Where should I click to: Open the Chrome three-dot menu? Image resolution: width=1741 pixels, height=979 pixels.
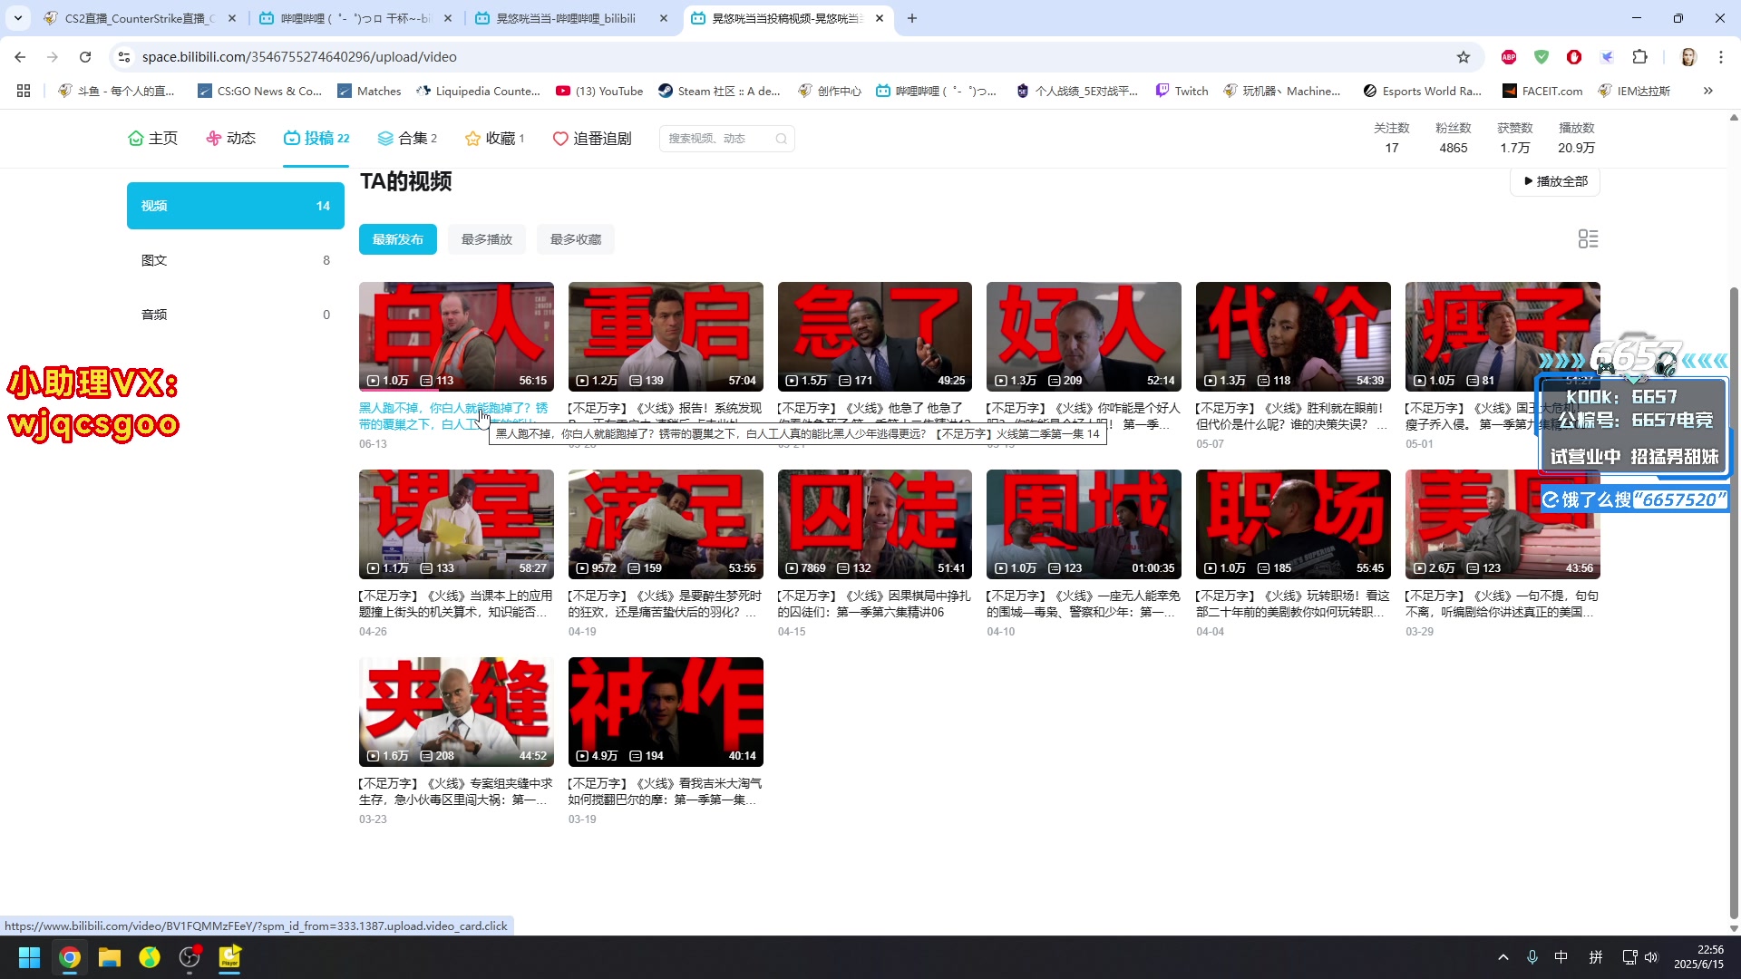click(1720, 57)
